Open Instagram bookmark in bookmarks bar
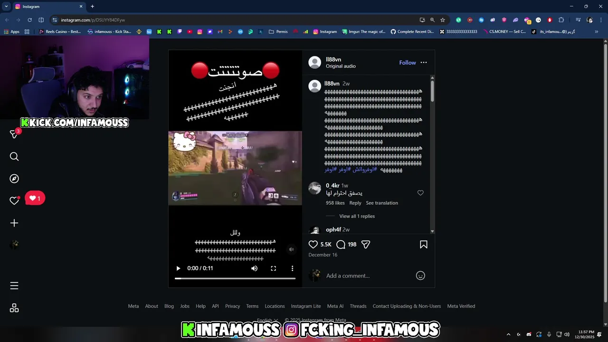This screenshot has width=608, height=342. click(x=324, y=32)
